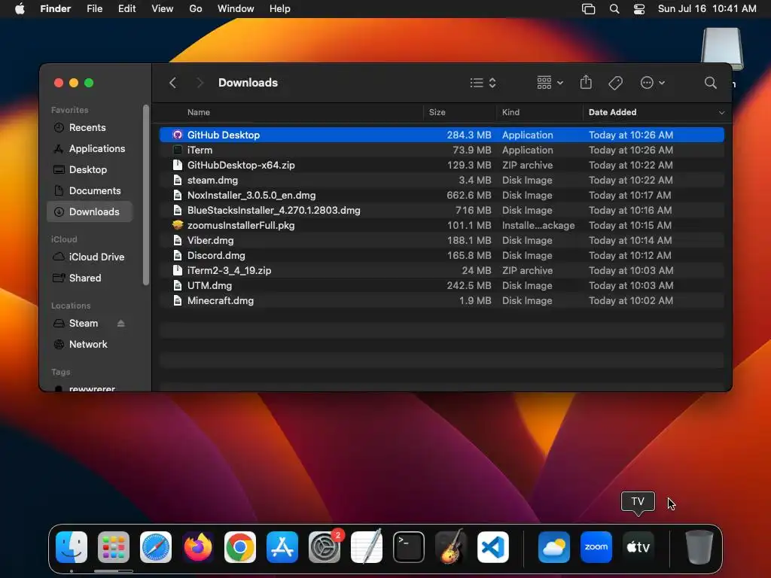
Task: Open the Finder menu
Action: point(56,9)
